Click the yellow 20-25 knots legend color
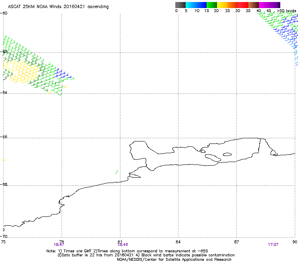The image size is (298, 262). coord(222,5)
